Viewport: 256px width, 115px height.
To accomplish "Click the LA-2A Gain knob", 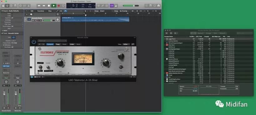I will pyautogui.click(x=60, y=63).
